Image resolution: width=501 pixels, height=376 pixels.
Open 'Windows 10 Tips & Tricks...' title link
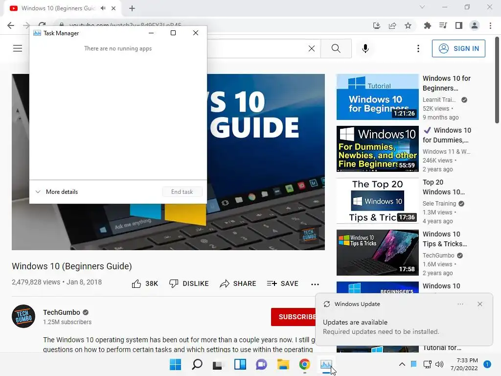coord(444,239)
